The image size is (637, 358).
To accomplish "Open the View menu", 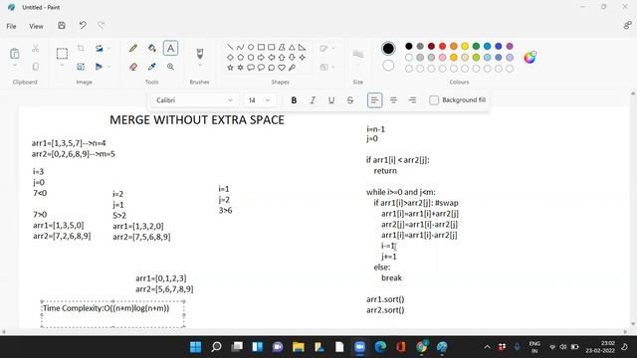I will coord(36,26).
